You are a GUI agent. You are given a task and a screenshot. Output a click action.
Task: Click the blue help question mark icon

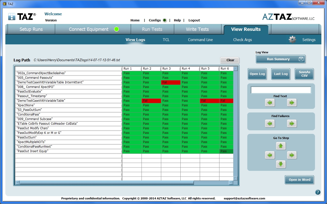318,192
